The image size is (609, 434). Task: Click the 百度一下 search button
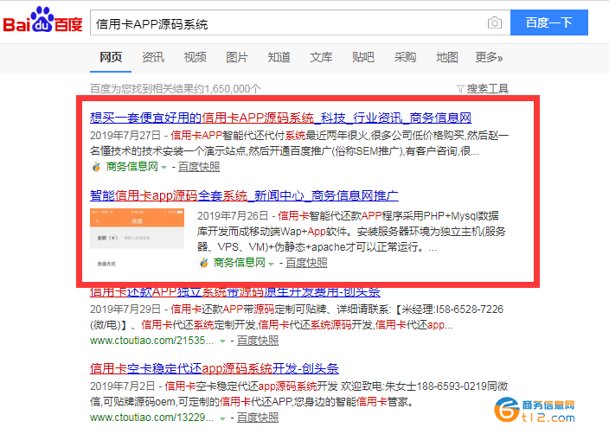[548, 22]
